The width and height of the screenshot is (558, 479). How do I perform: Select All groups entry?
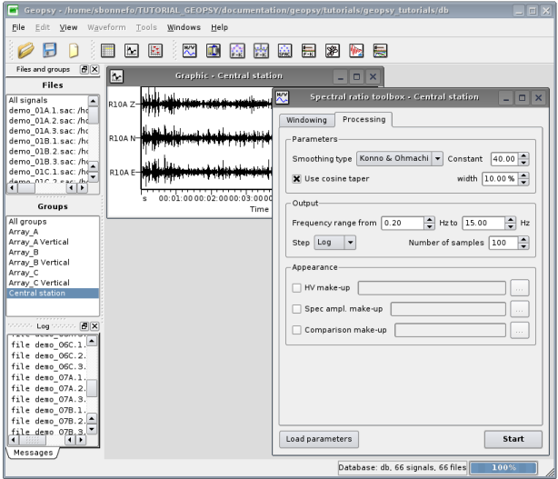53,222
